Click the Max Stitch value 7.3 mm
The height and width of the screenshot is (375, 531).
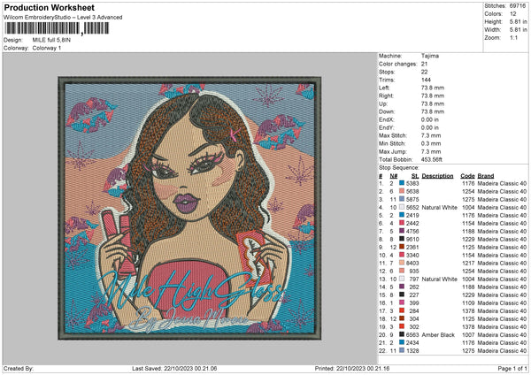[x=431, y=135]
